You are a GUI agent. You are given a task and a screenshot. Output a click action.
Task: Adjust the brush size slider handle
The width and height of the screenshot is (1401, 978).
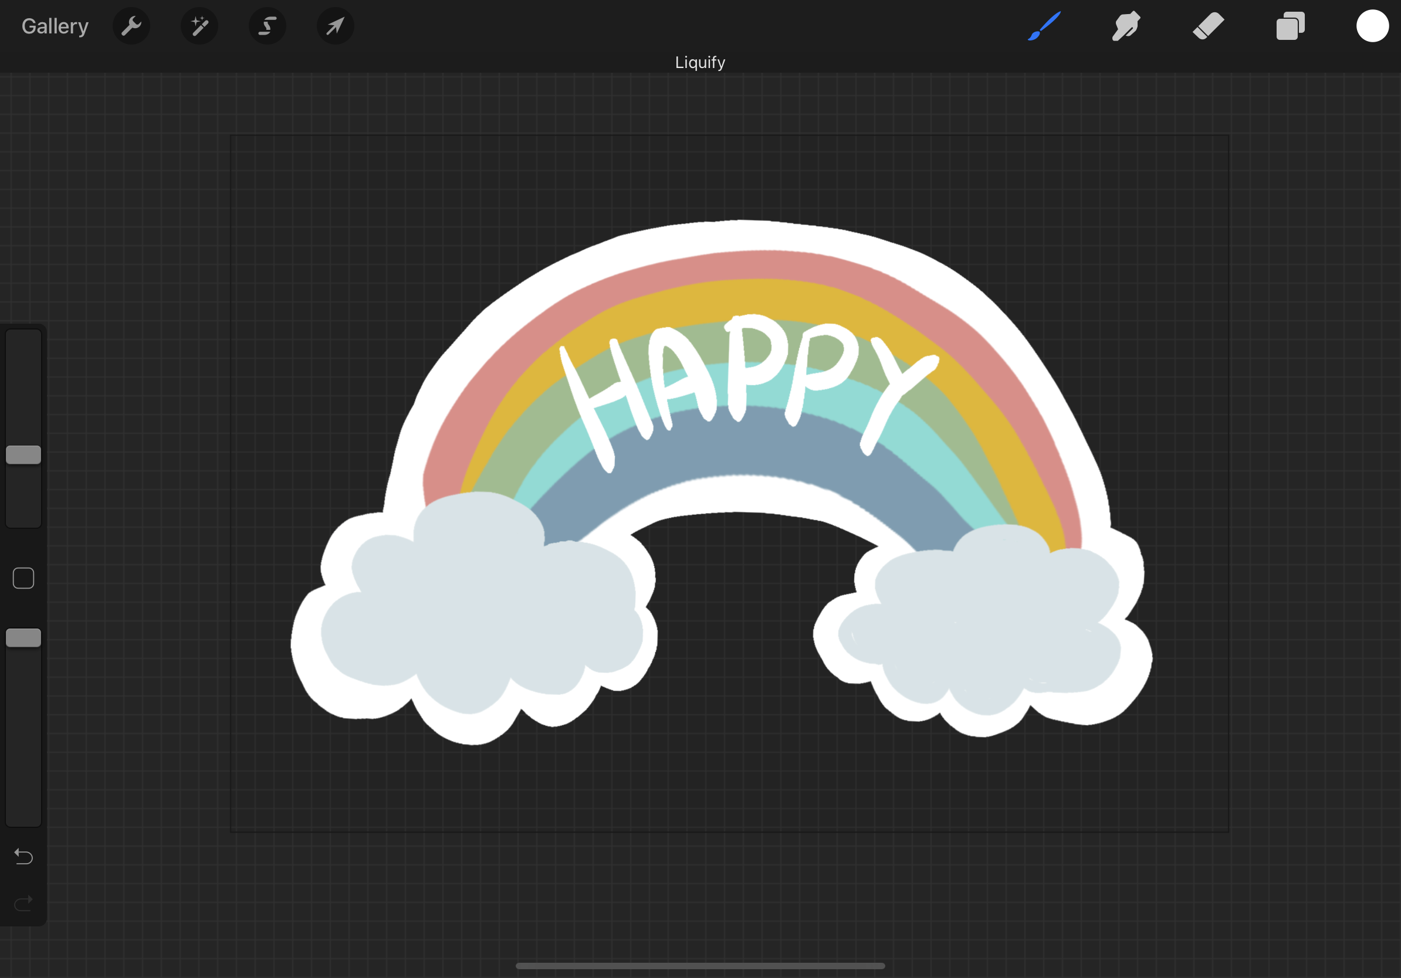(23, 455)
